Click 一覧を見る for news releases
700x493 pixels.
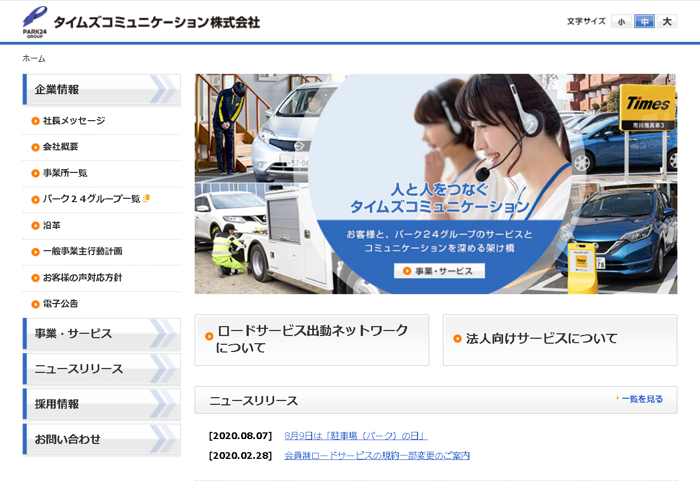(x=642, y=399)
